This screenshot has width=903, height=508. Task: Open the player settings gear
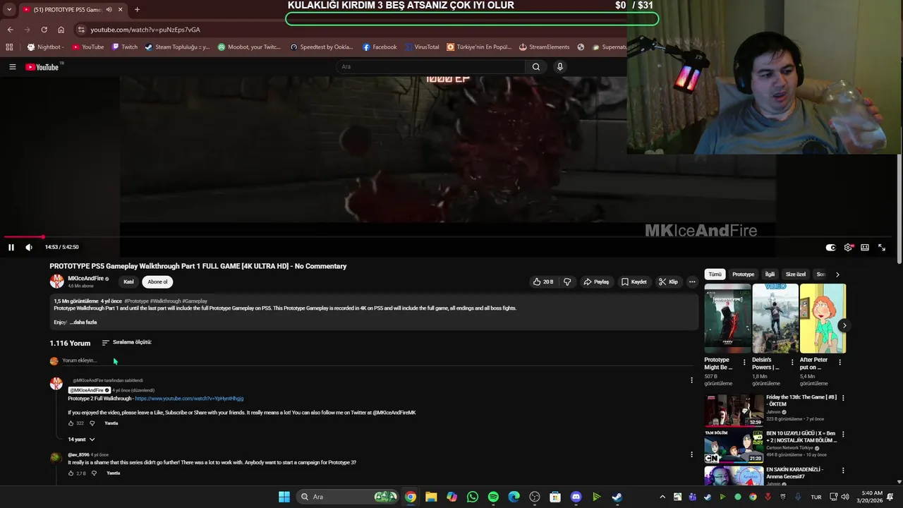(x=848, y=248)
